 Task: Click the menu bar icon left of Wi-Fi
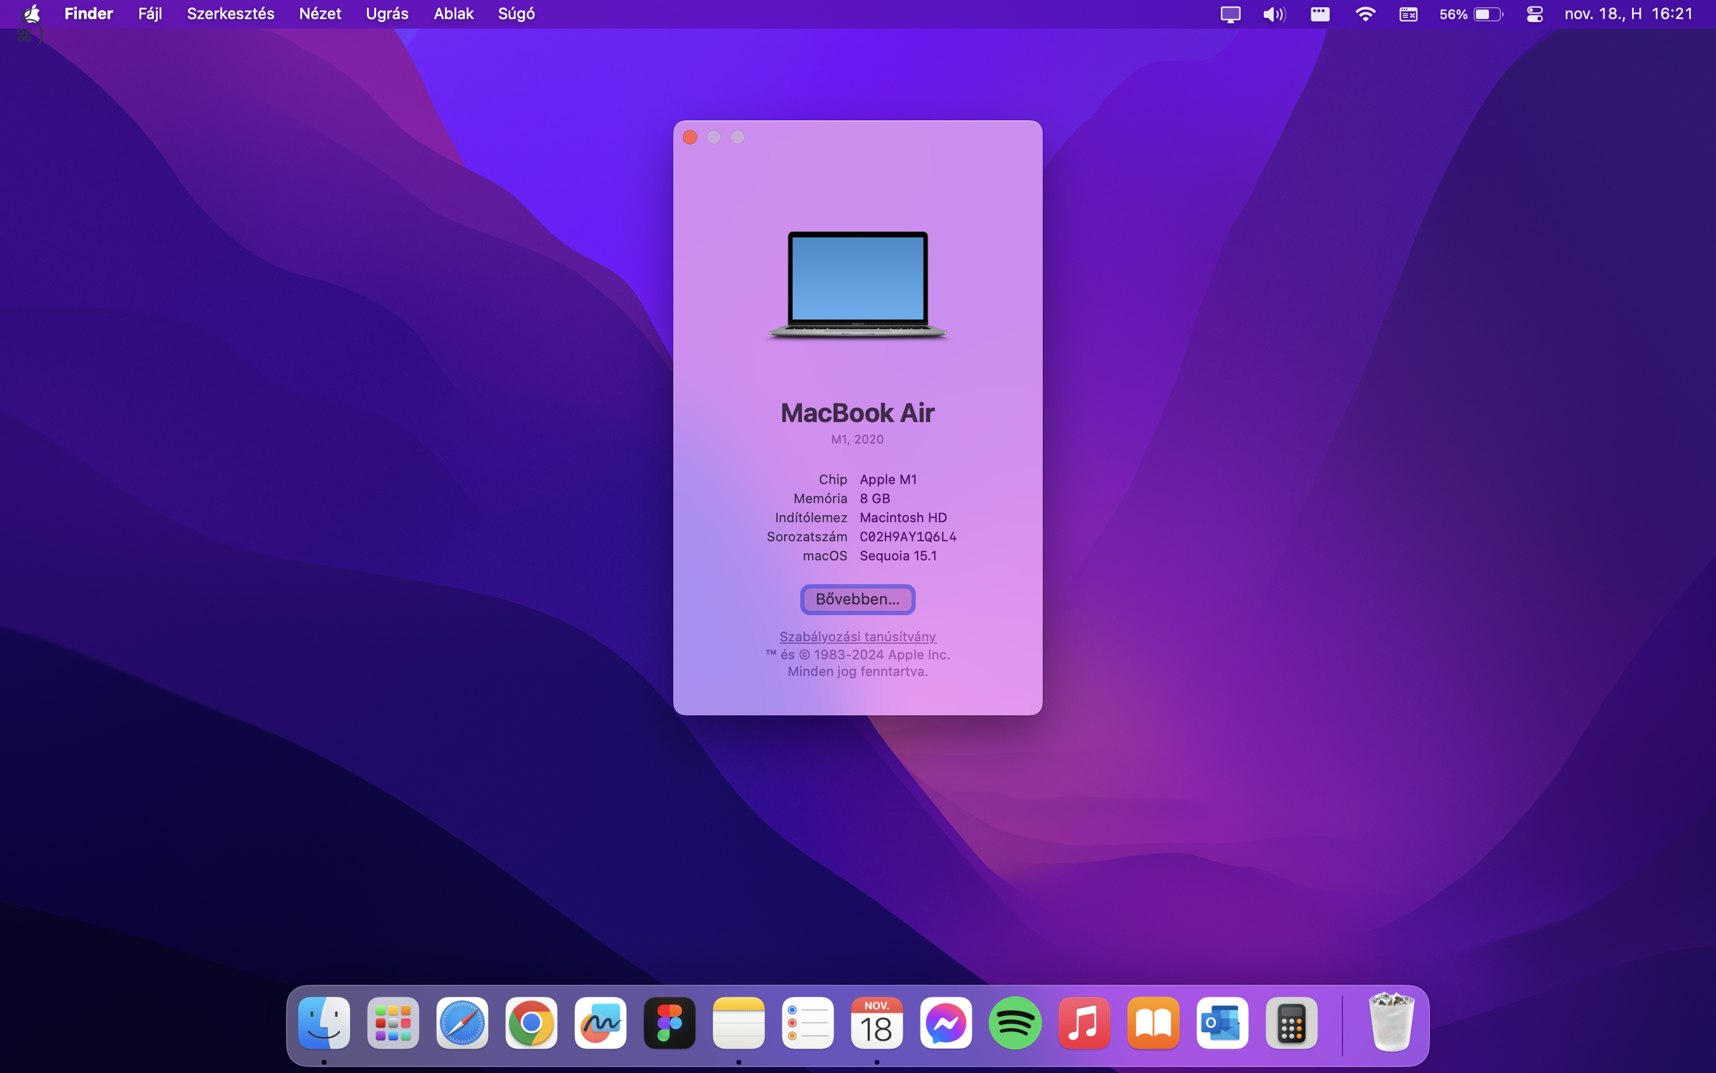pyautogui.click(x=1320, y=14)
